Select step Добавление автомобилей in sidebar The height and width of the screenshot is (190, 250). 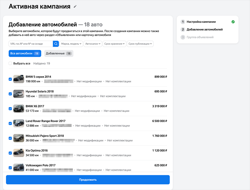205,29
